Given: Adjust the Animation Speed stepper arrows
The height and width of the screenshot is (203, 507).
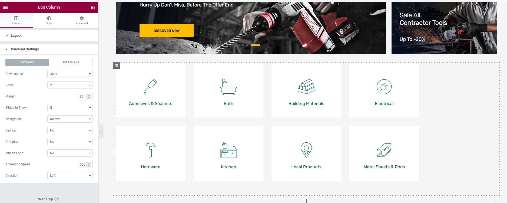Looking at the screenshot, I should (x=89, y=164).
